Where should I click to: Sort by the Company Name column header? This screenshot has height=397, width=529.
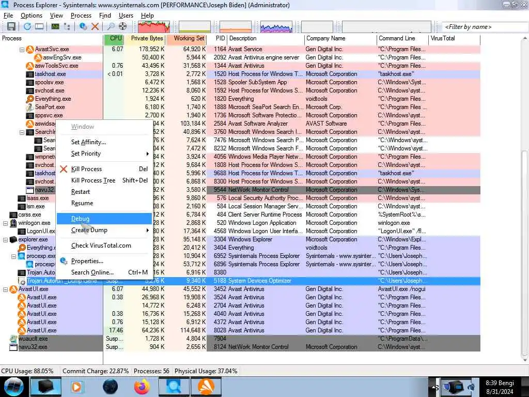tap(340, 38)
